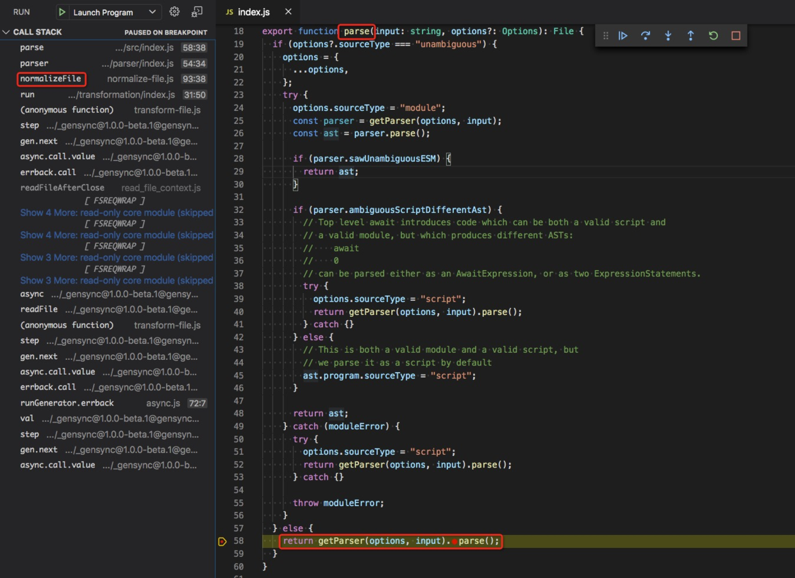
Task: Stop the debugger with the red square
Action: click(x=735, y=35)
